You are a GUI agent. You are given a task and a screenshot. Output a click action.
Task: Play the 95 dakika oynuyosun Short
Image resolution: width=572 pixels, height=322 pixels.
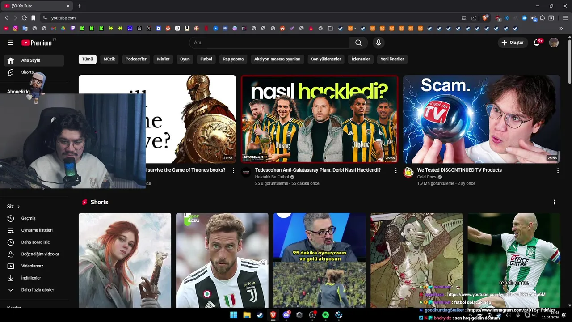pos(320,260)
